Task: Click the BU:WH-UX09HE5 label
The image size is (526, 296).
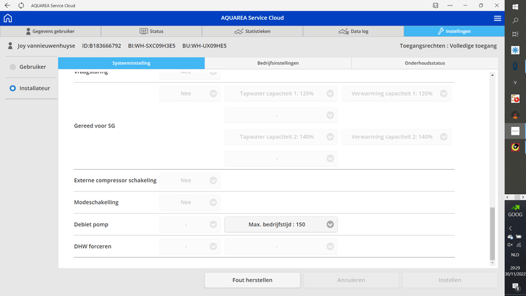Action: [x=204, y=45]
